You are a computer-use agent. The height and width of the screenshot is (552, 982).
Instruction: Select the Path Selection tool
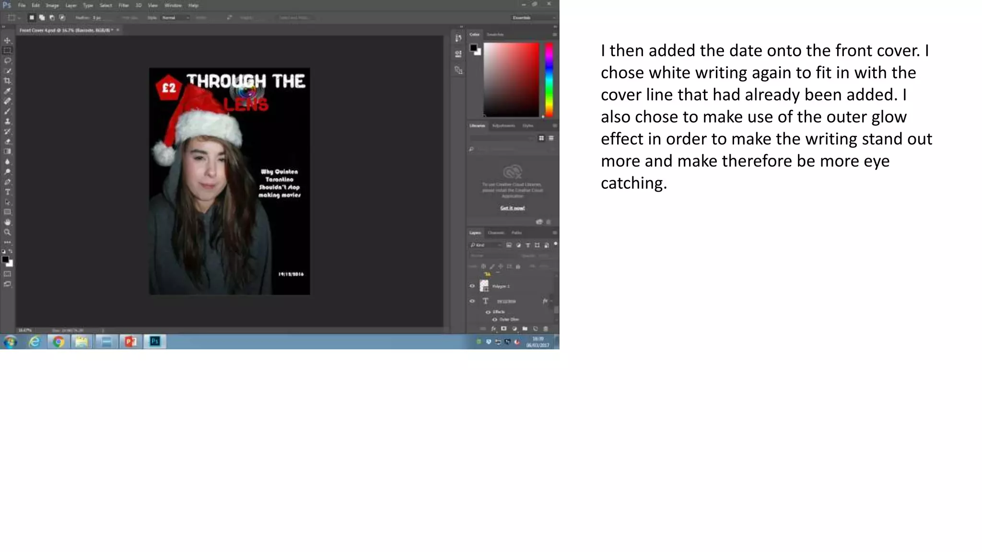[x=7, y=202]
